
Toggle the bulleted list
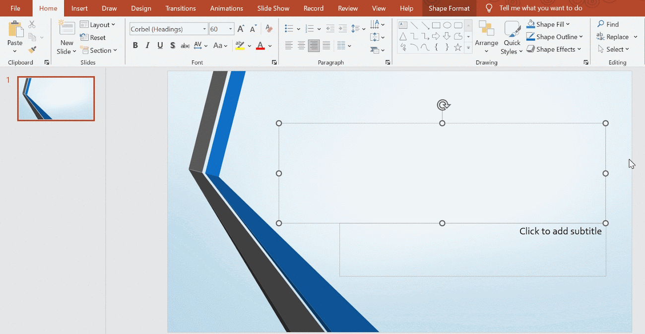290,28
